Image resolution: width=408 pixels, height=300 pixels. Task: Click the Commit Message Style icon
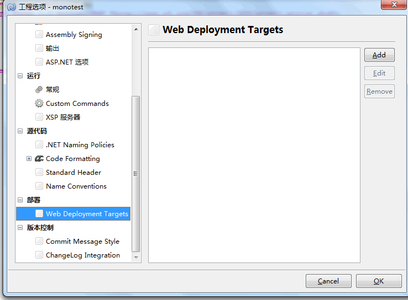39,241
